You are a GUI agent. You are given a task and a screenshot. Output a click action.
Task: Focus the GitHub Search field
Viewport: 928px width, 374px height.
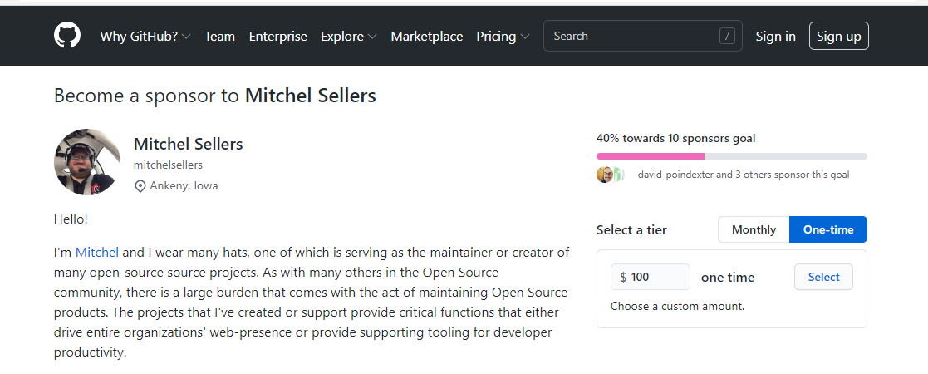(x=643, y=36)
